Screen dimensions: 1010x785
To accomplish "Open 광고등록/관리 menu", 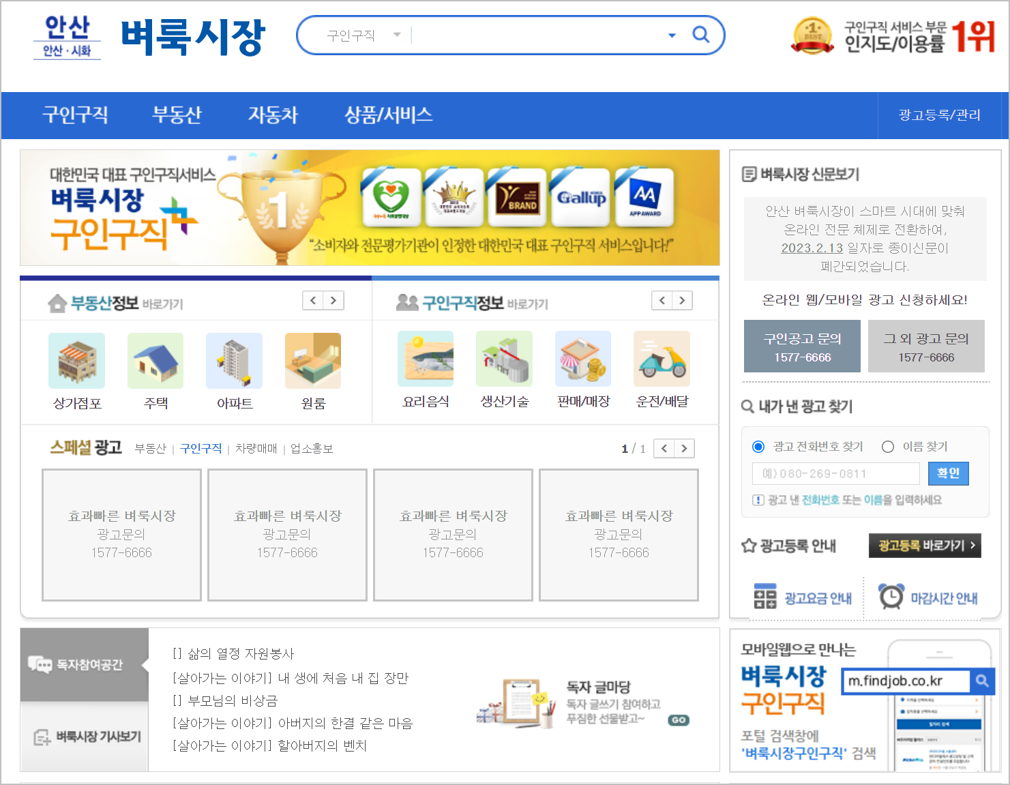I will (939, 115).
